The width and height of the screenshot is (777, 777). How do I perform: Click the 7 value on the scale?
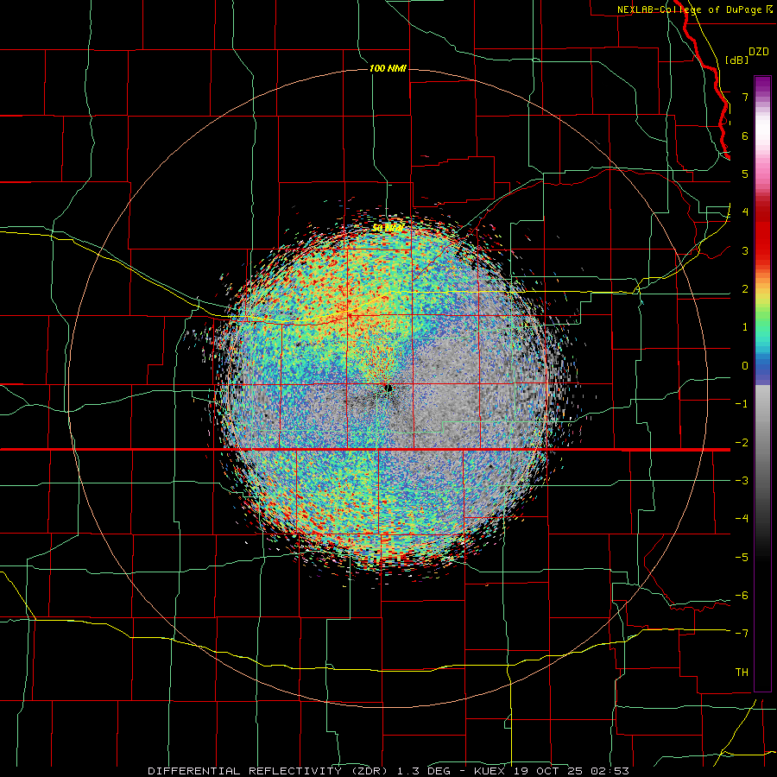[x=745, y=97]
